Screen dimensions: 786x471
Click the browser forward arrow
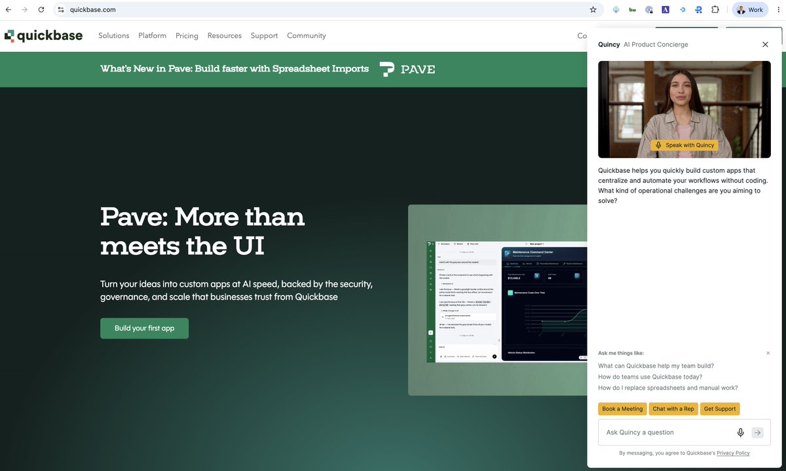click(25, 10)
